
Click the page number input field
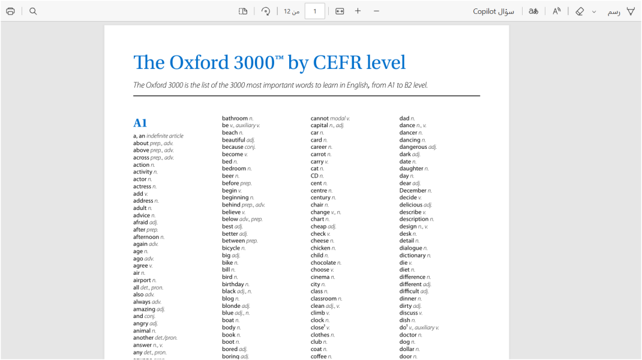[x=315, y=11]
